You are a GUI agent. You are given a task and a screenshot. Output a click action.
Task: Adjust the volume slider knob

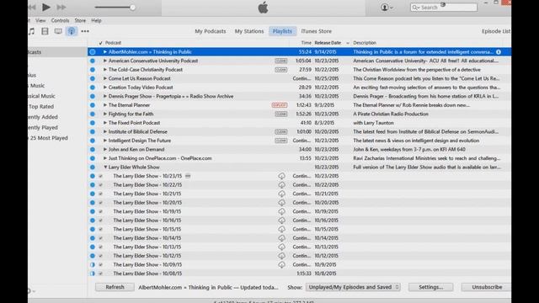coord(132,8)
